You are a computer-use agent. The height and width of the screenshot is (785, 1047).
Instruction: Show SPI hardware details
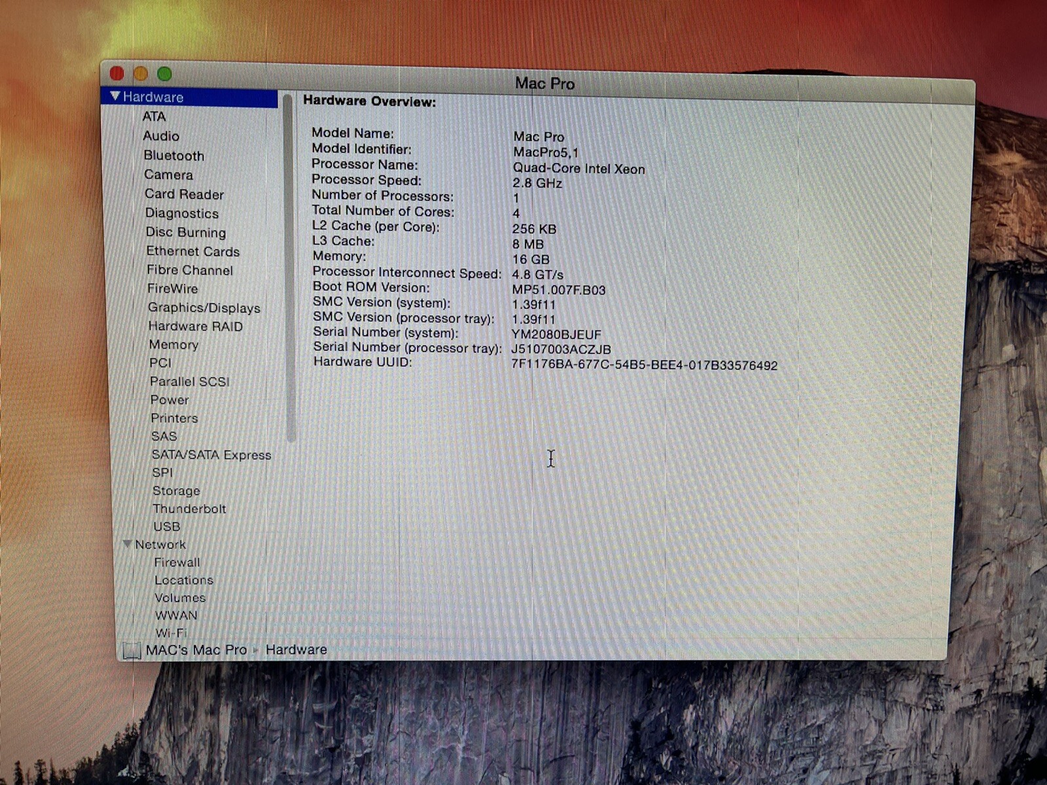163,472
